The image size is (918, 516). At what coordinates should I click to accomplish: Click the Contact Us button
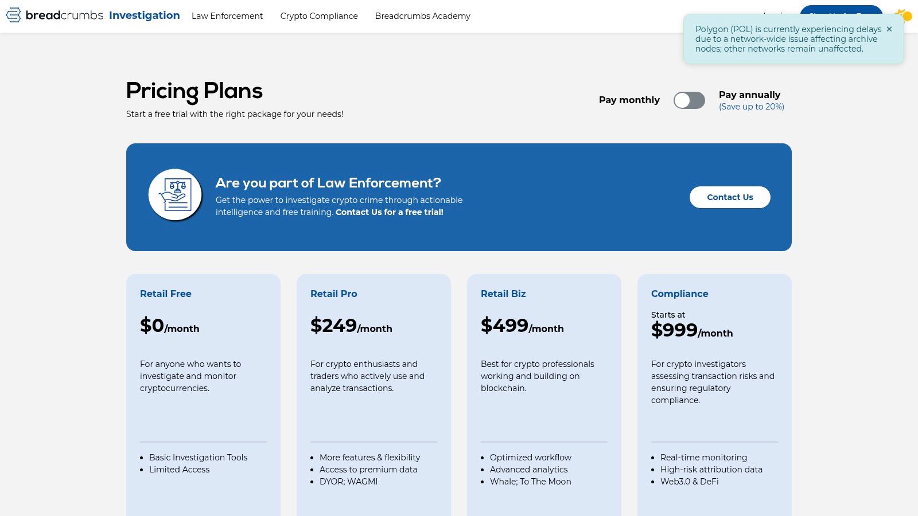click(x=730, y=197)
